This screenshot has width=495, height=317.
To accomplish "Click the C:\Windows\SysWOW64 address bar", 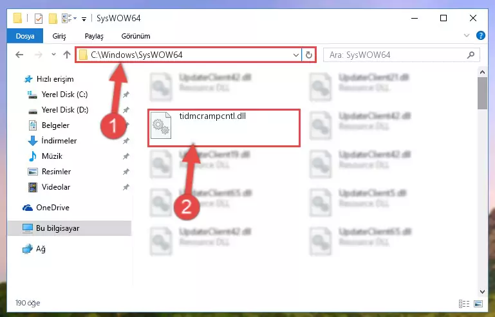I will (188, 55).
